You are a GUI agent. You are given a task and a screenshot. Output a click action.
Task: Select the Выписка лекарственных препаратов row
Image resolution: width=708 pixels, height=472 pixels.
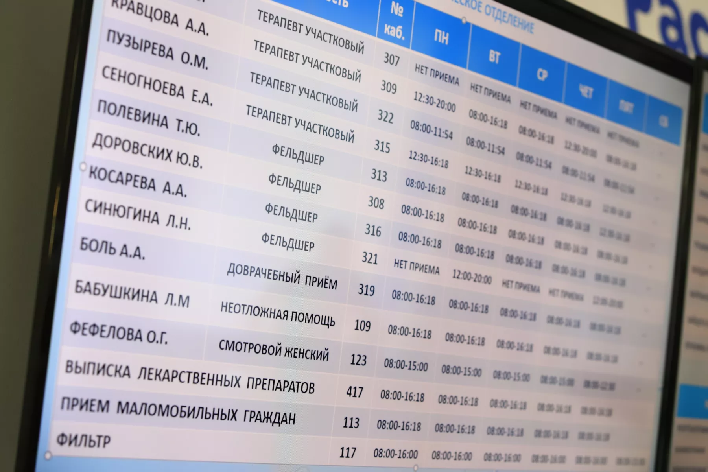coord(190,377)
